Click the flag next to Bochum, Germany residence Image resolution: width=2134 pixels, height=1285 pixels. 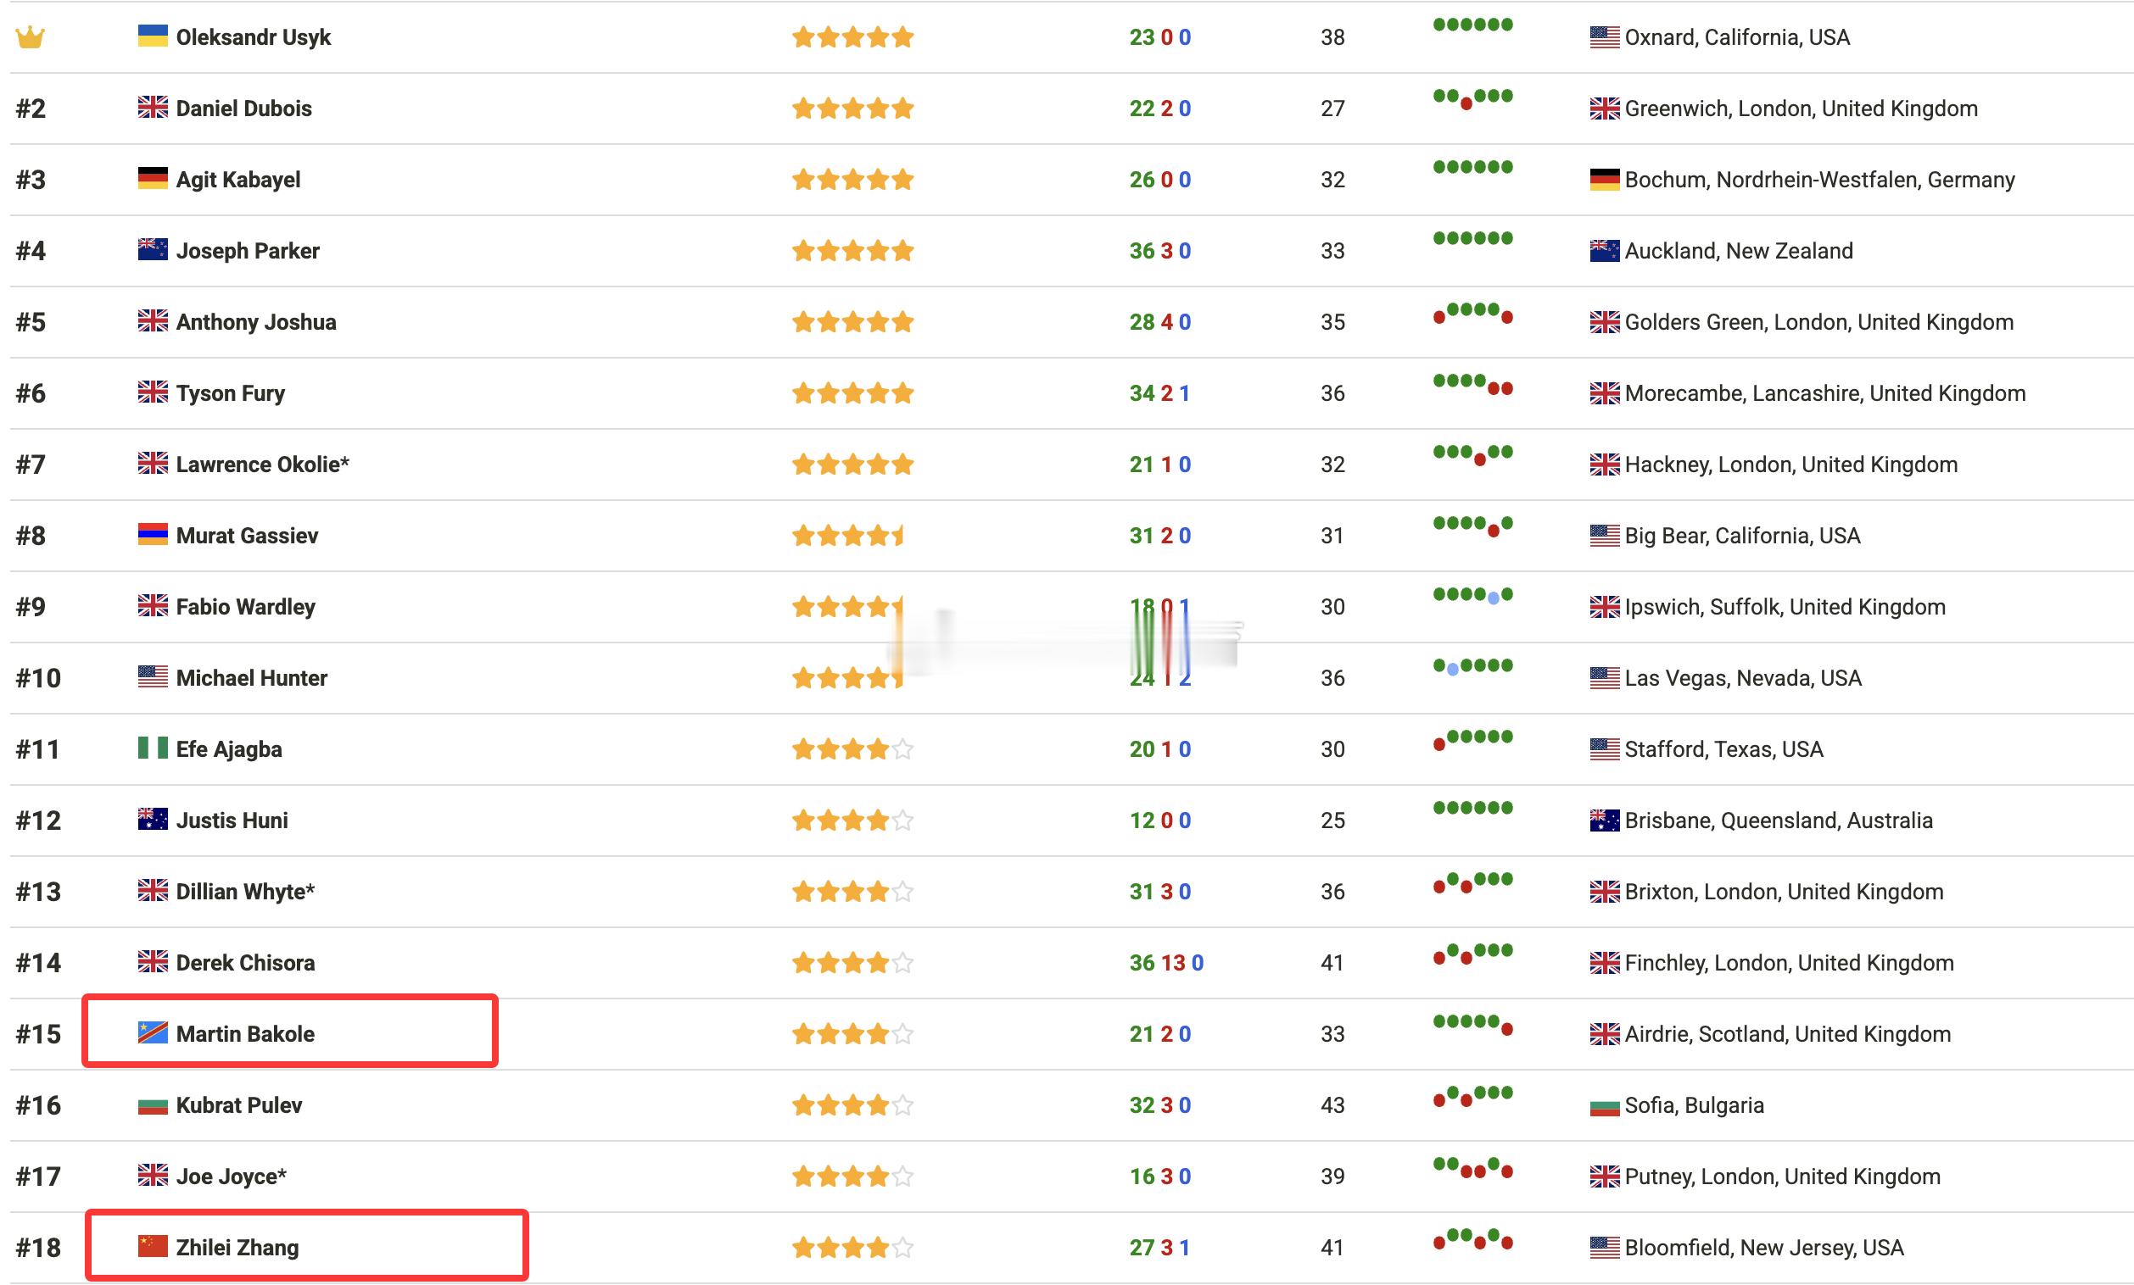[x=1604, y=180]
